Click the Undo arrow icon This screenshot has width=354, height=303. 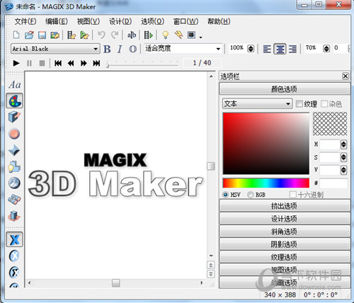101,35
